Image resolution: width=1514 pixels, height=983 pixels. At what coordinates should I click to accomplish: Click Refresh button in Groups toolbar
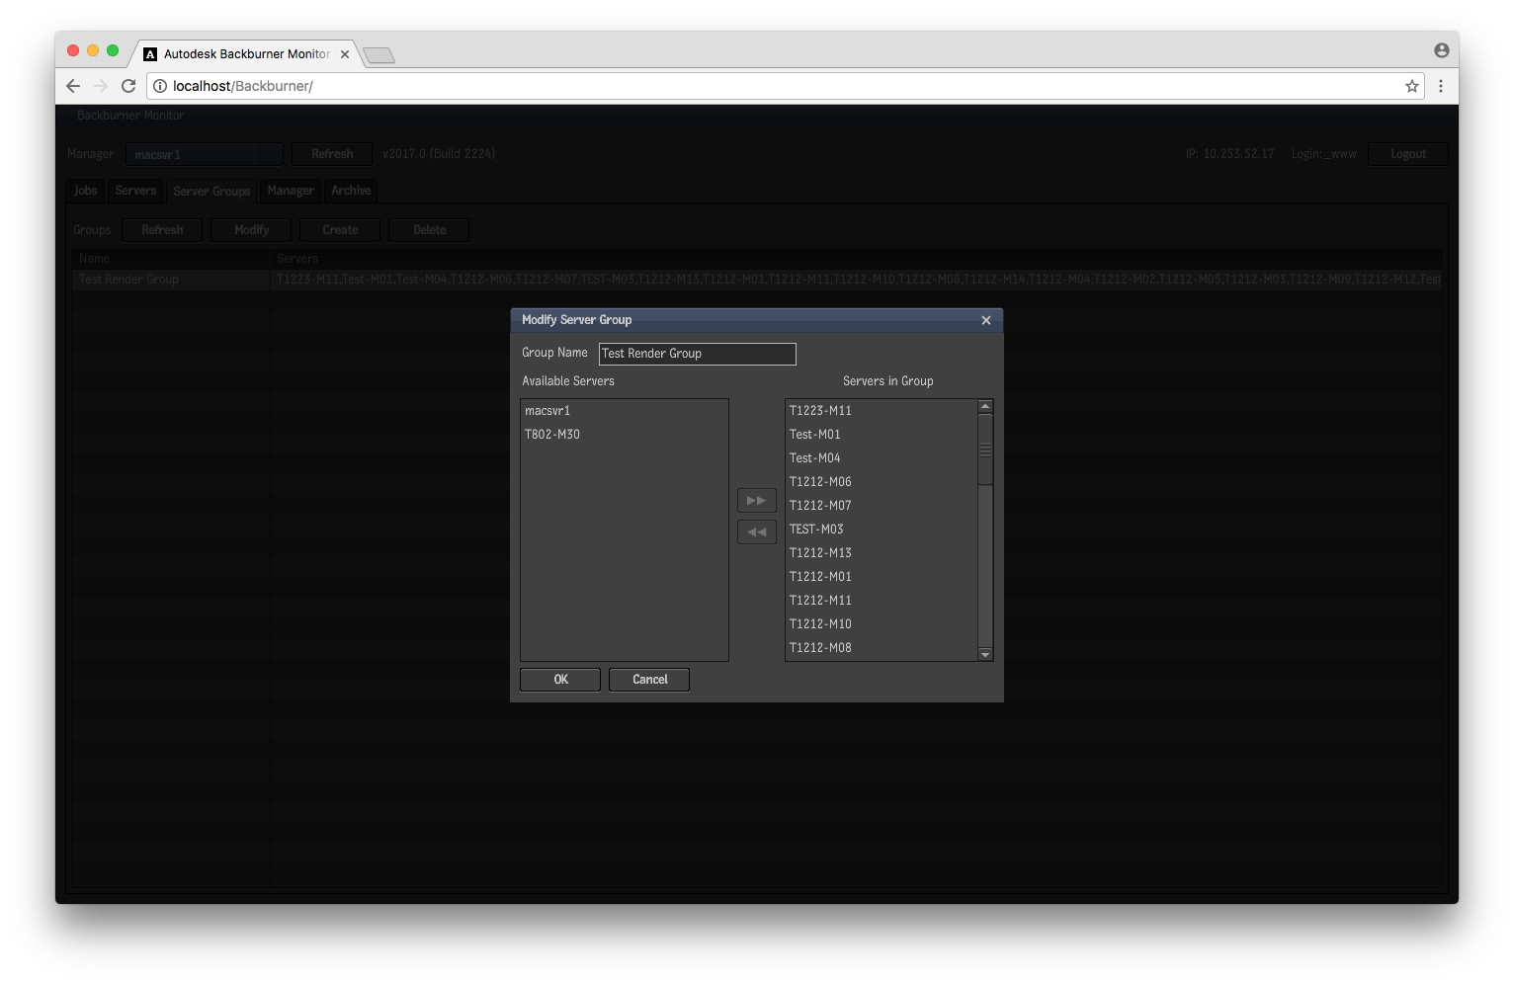[x=162, y=230]
